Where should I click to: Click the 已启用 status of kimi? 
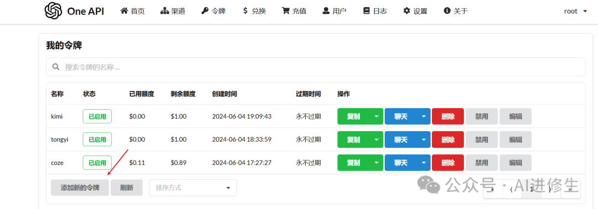click(97, 116)
